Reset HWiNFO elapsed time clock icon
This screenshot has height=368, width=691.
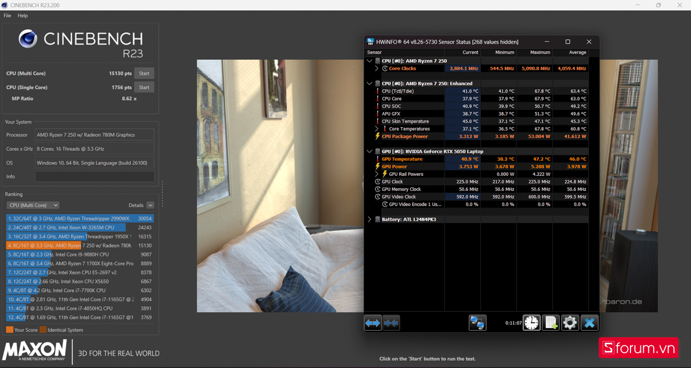point(531,323)
